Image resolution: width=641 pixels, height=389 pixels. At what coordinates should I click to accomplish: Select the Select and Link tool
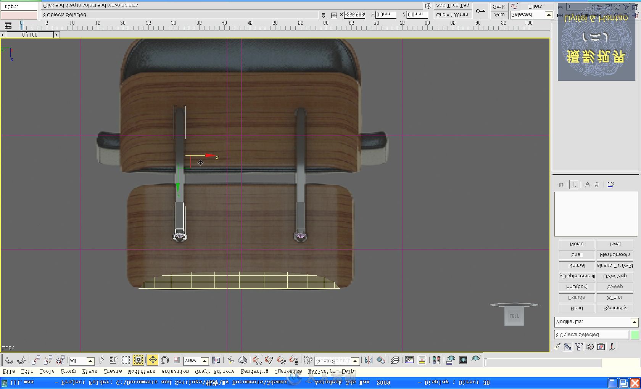(36, 360)
